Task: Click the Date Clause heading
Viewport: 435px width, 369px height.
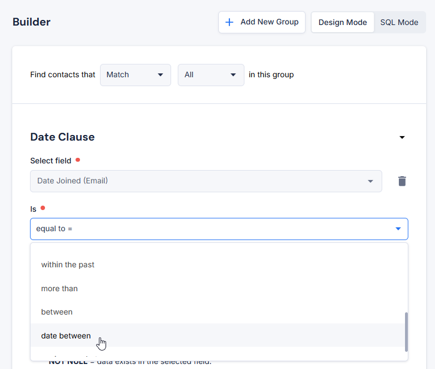Action: tap(62, 137)
